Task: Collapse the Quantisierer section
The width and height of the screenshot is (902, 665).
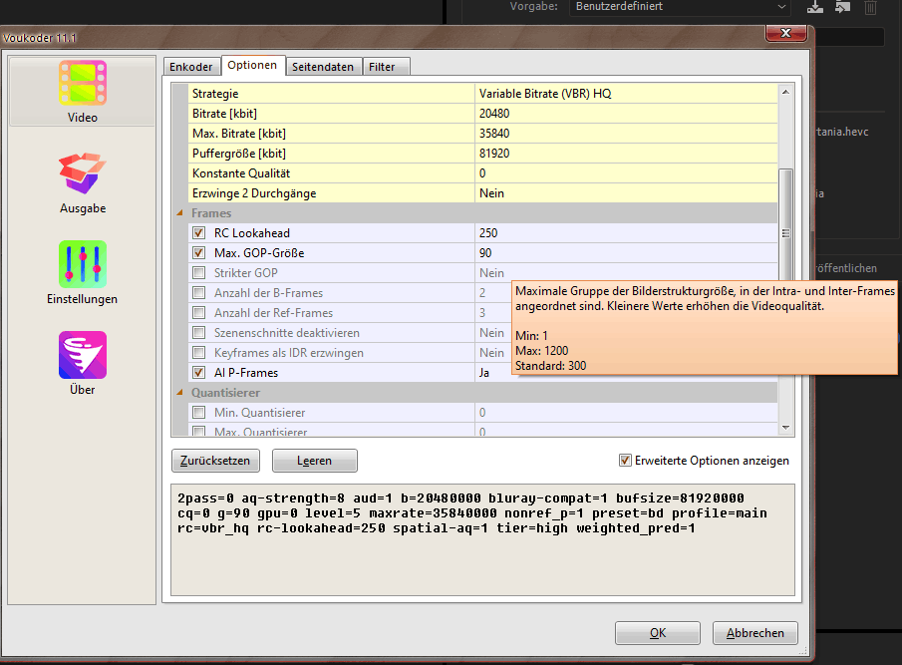Action: [x=180, y=393]
